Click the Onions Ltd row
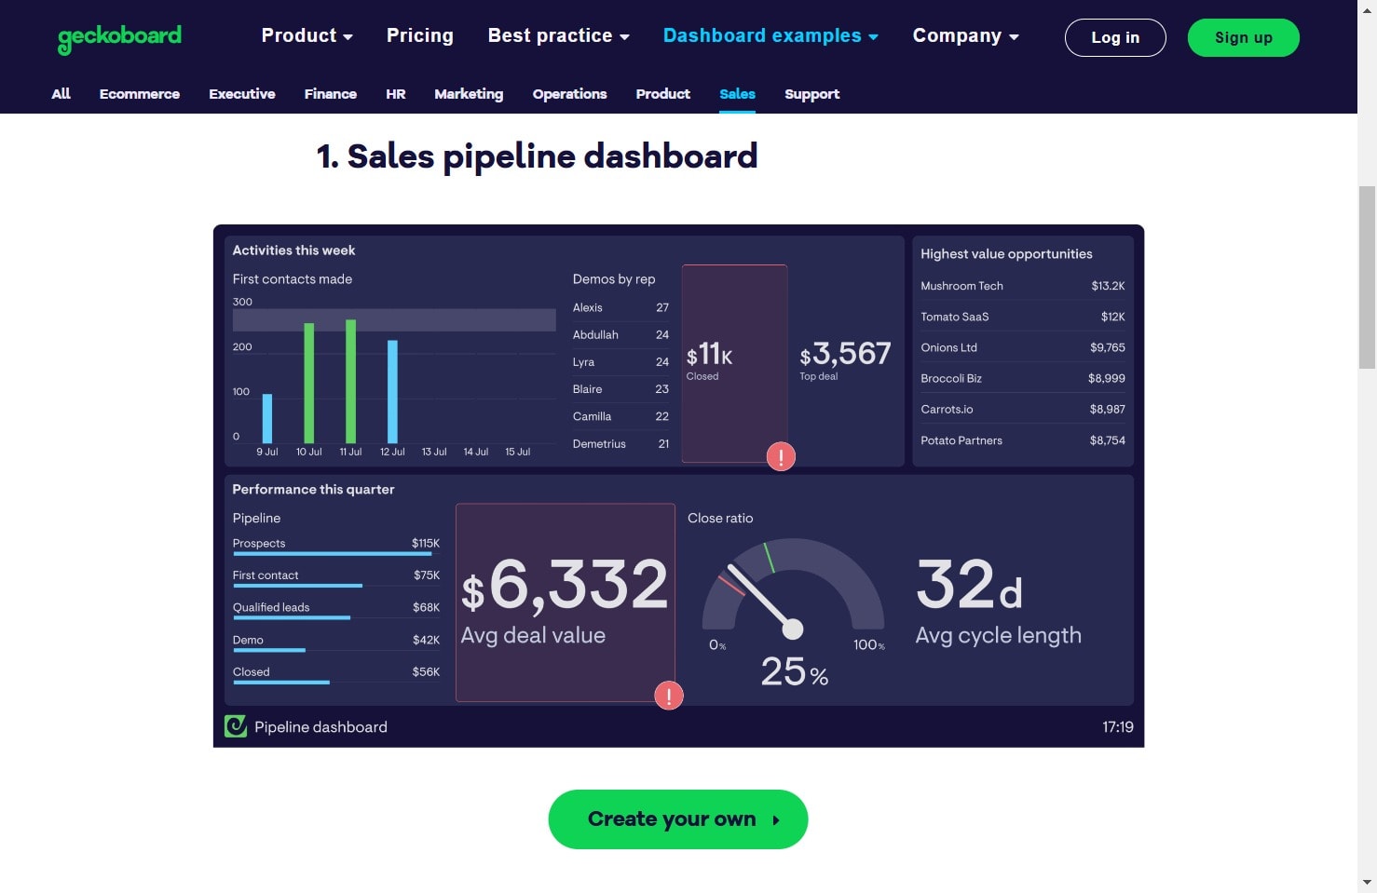Viewport: 1377px width, 893px height. (1022, 347)
